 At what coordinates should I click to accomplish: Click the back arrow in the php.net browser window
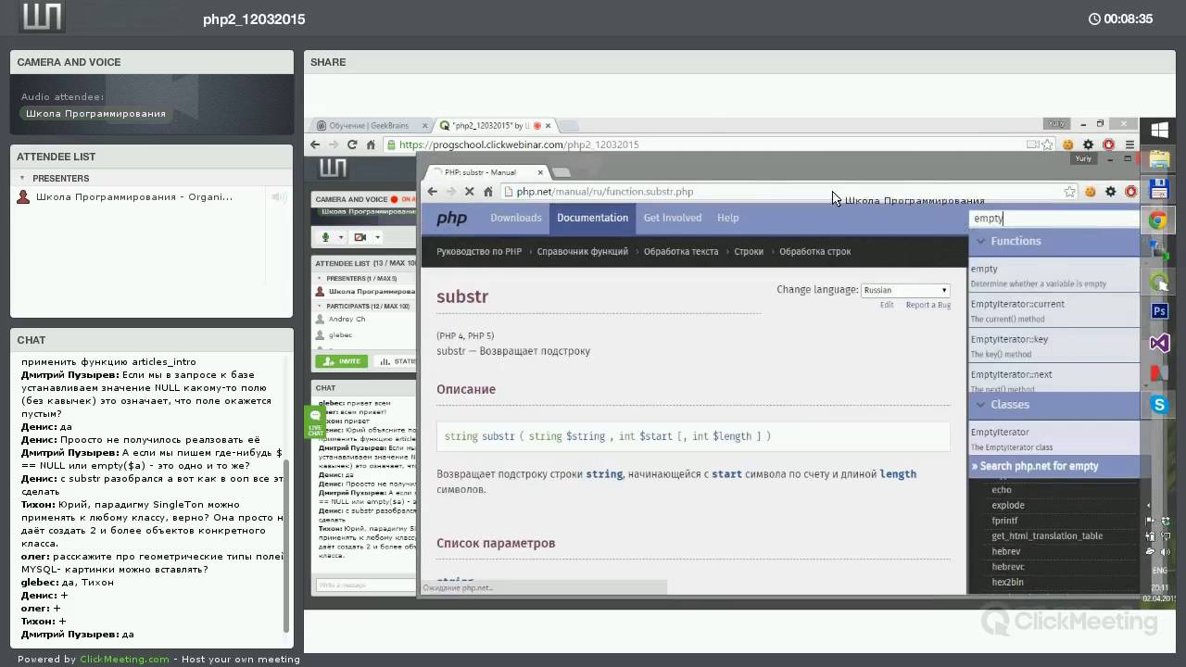point(432,192)
